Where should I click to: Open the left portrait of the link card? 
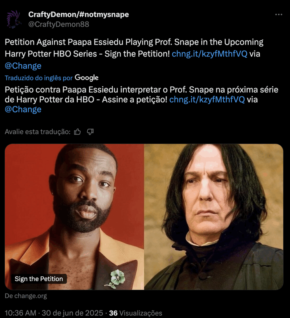click(x=74, y=216)
